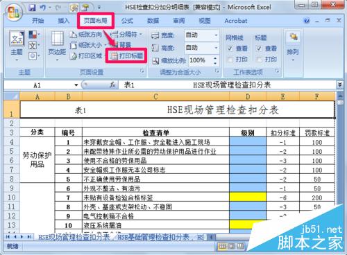Switch to Page Break Preview in status bar

pos(240,246)
